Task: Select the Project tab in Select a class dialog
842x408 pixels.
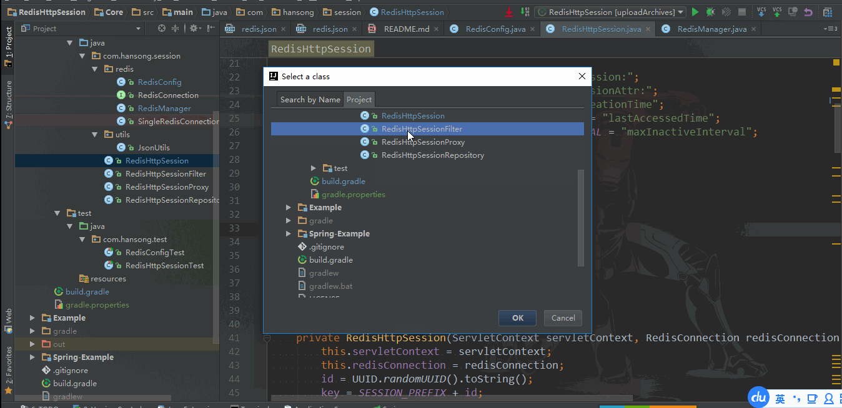Action: 359,99
